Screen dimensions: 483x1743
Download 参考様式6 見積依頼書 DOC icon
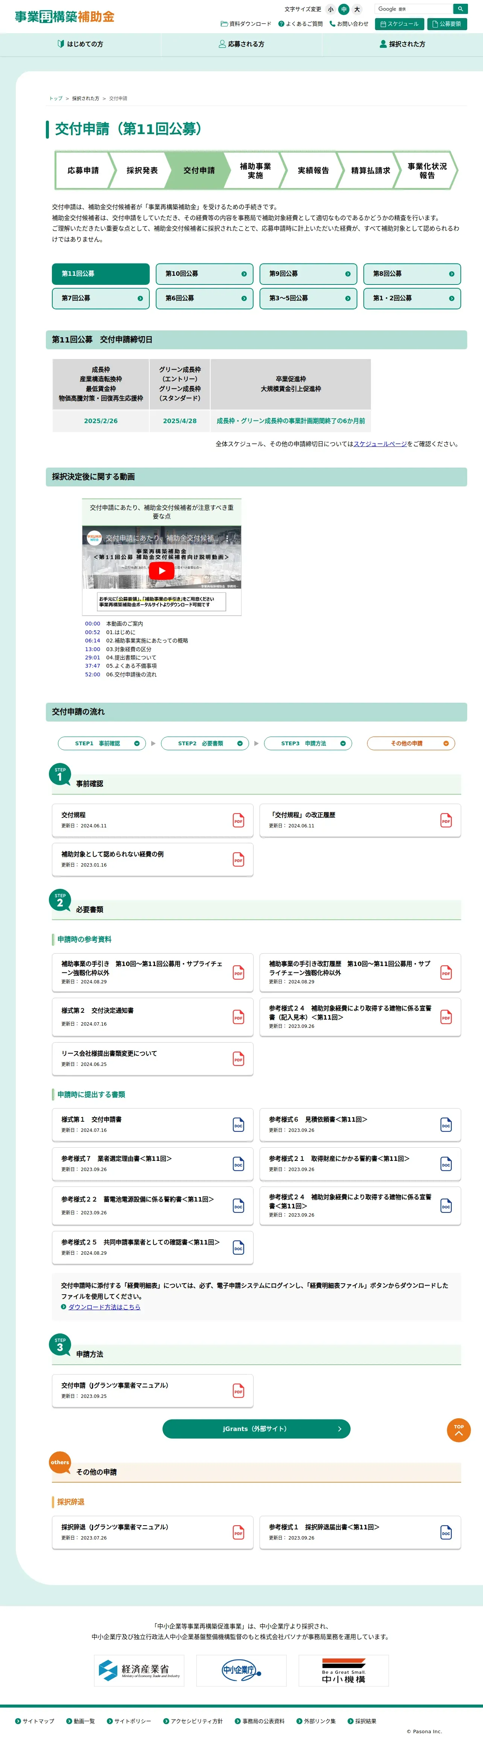click(x=446, y=1125)
